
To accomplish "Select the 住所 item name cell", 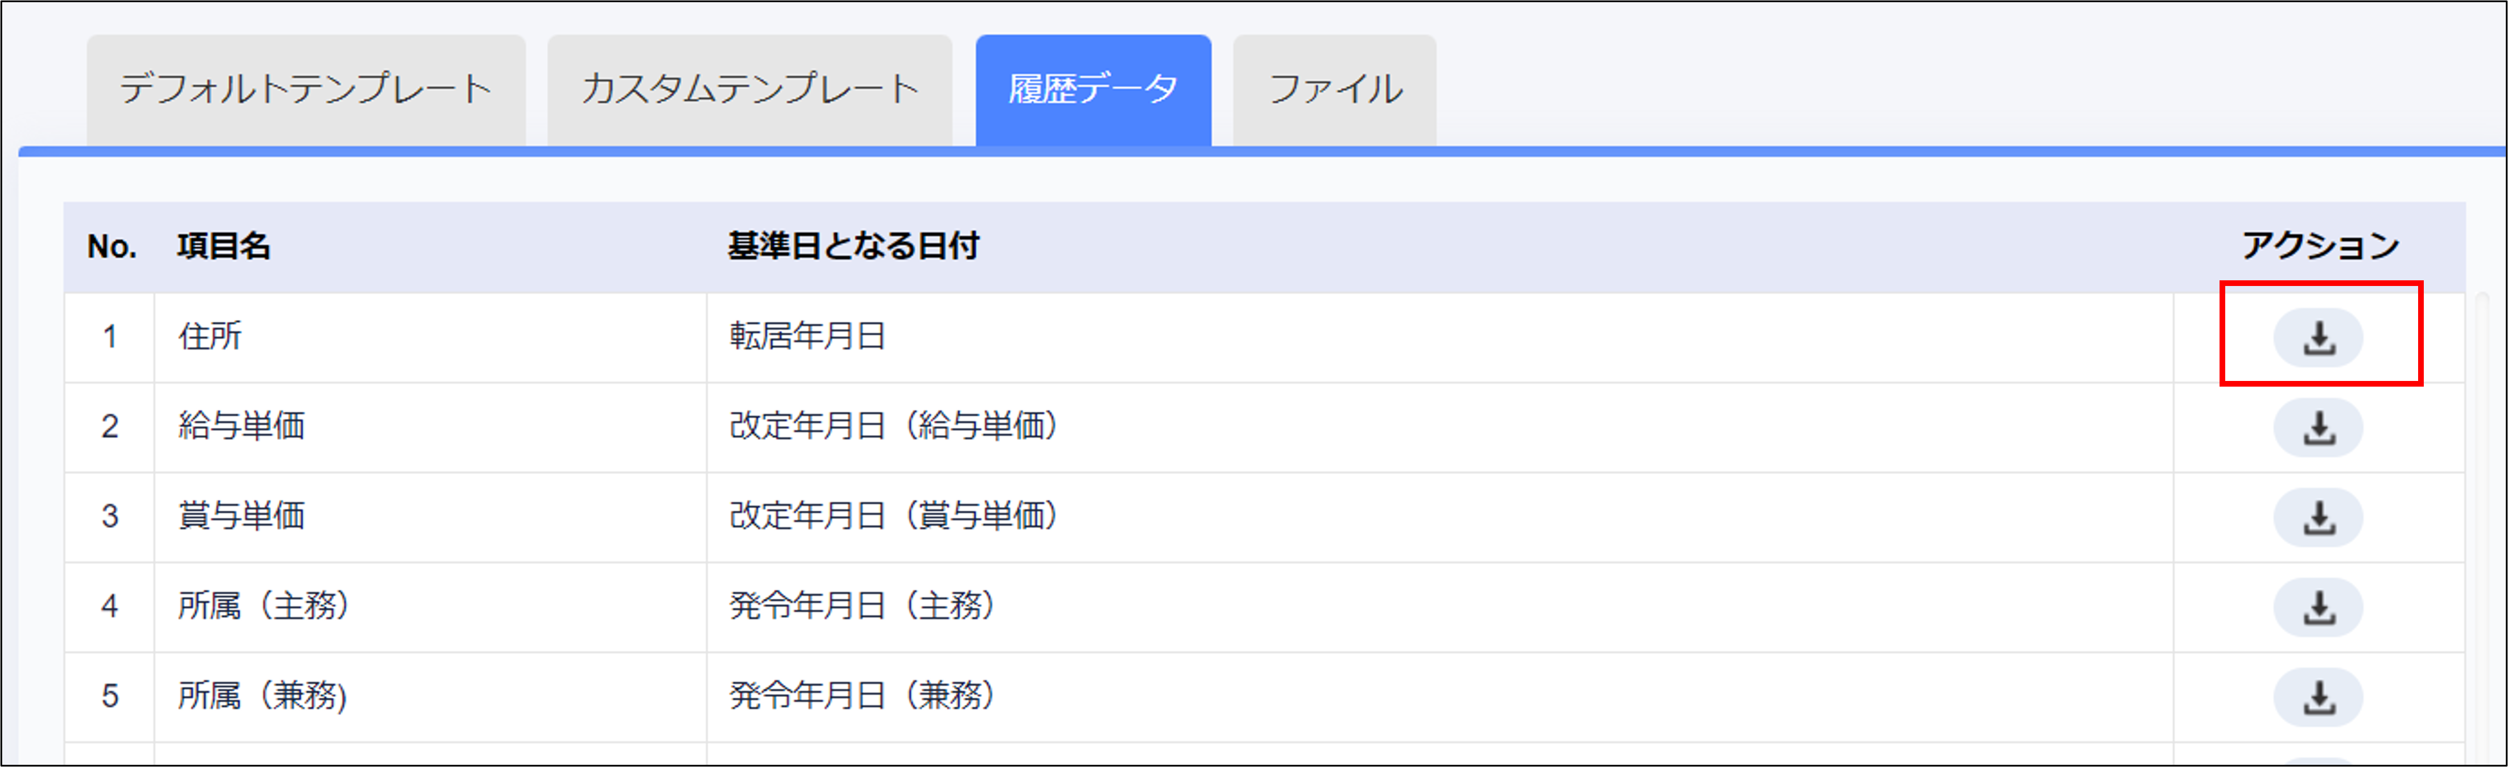I will click(211, 337).
